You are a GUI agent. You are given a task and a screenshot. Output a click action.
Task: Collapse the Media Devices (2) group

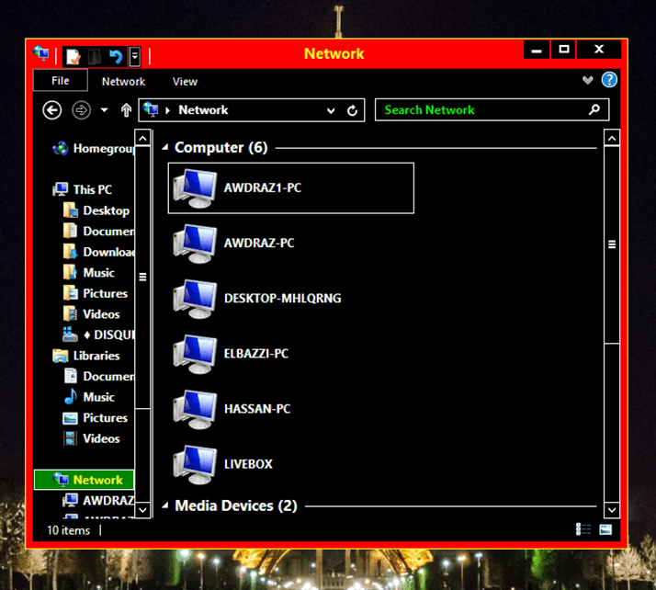point(165,505)
